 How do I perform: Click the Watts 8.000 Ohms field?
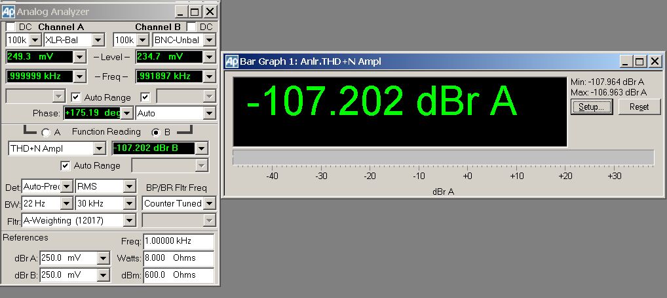coord(178,258)
